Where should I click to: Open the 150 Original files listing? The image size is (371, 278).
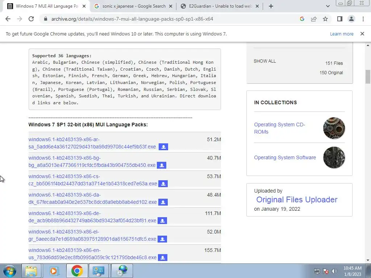pyautogui.click(x=331, y=72)
